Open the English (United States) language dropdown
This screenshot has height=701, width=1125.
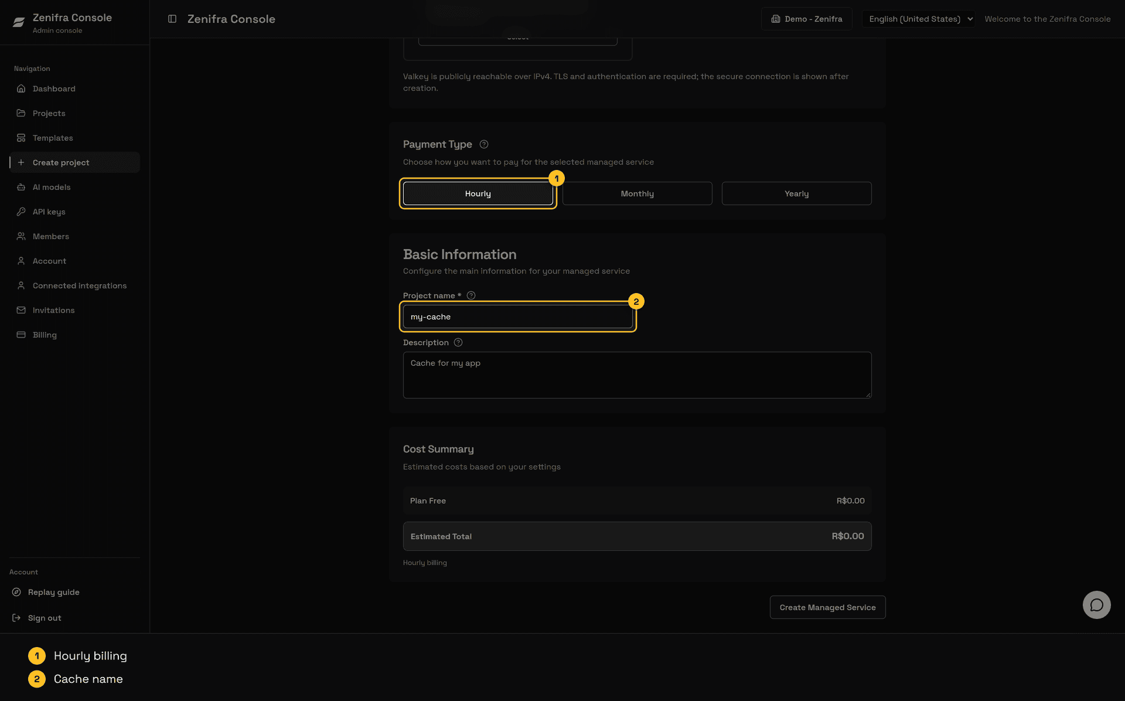click(x=918, y=19)
